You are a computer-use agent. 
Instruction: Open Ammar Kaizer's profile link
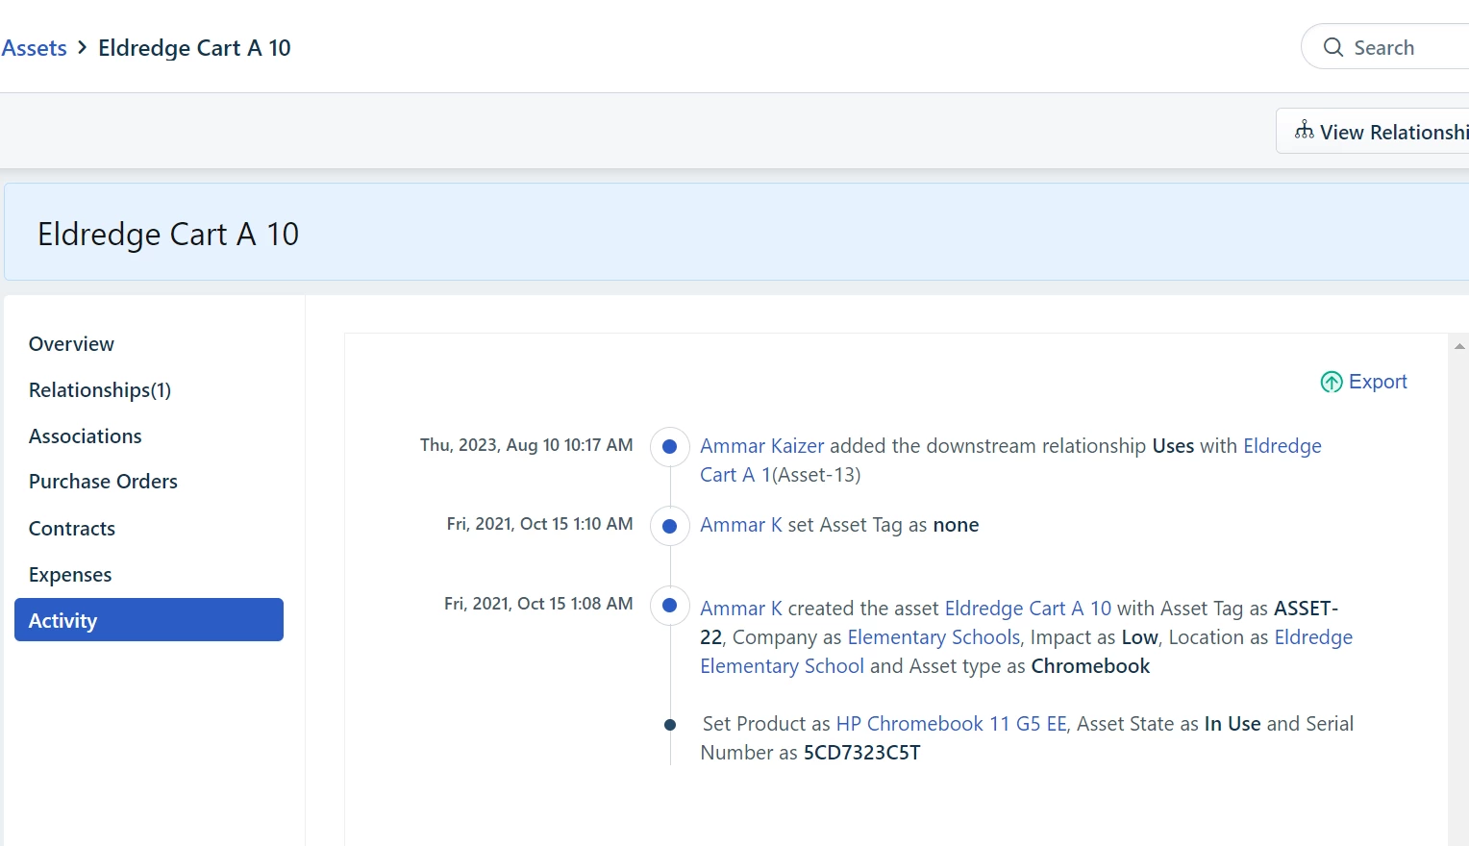point(762,446)
